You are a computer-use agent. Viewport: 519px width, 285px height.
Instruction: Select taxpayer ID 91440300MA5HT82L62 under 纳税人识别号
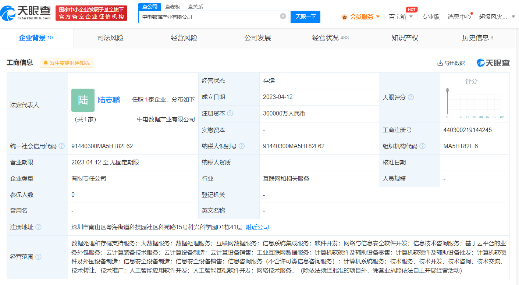click(x=294, y=146)
